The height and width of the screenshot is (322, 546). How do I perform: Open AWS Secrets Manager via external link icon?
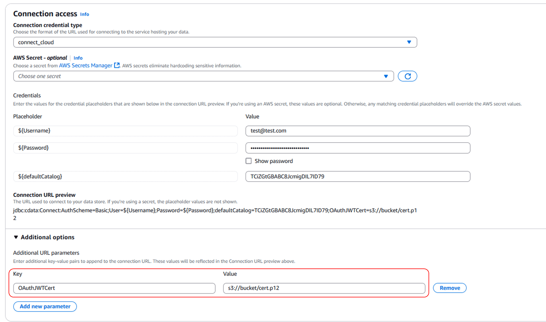[117, 65]
